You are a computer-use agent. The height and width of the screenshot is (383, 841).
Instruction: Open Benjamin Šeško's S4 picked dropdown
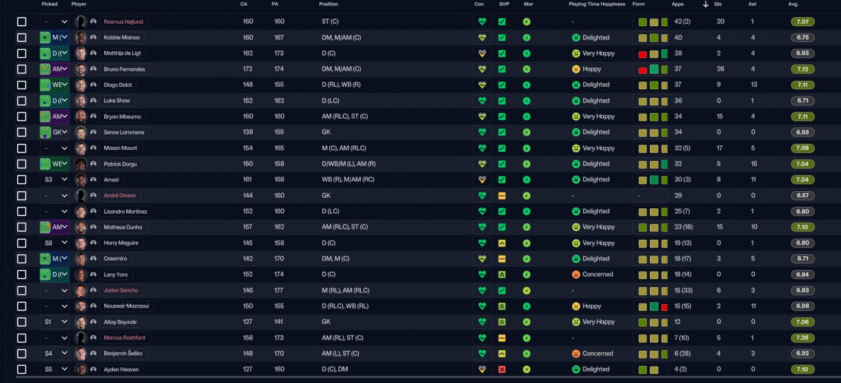coord(54,353)
